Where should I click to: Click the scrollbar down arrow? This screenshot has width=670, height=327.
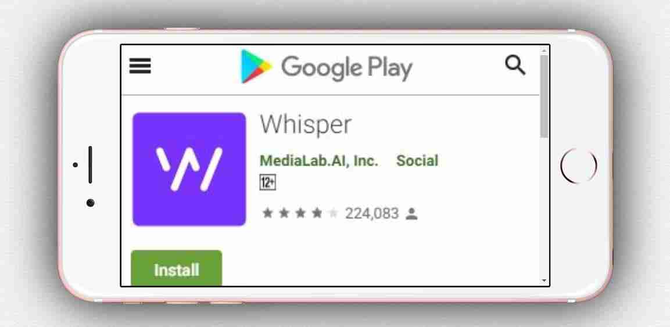(544, 281)
